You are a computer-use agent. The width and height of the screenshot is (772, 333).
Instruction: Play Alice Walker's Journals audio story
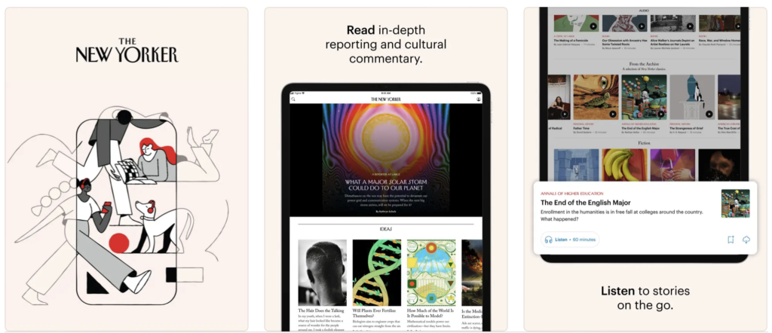click(689, 26)
